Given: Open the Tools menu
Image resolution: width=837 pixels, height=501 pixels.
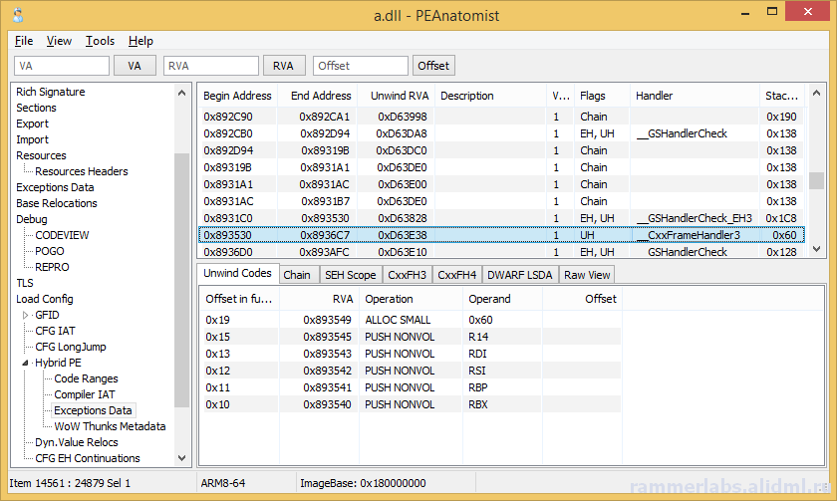Looking at the screenshot, I should click(100, 41).
